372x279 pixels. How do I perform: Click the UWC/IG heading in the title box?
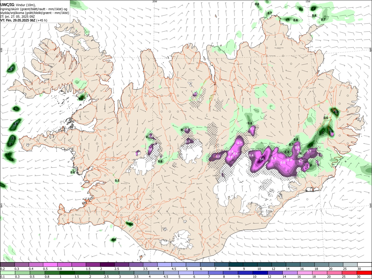coord(7,5)
